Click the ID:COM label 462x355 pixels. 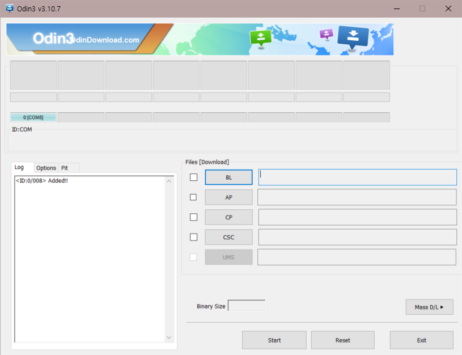click(22, 129)
